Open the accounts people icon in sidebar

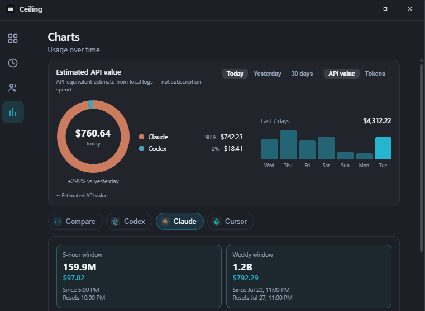(13, 88)
